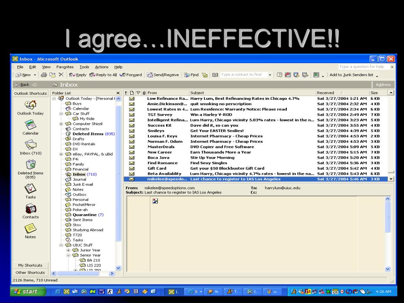Select the Studying Abroad folder
Image resolution: width=404 pixels, height=303 pixels.
(x=84, y=230)
